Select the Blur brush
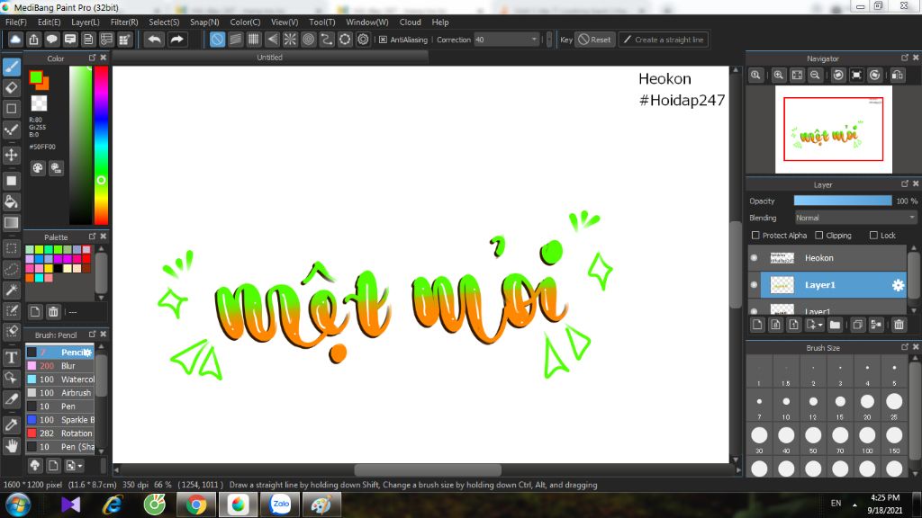 pyautogui.click(x=60, y=366)
